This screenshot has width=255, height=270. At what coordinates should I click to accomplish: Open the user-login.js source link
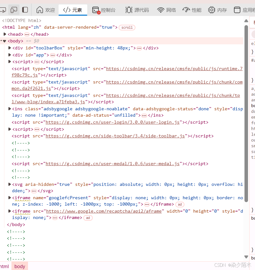point(112,122)
